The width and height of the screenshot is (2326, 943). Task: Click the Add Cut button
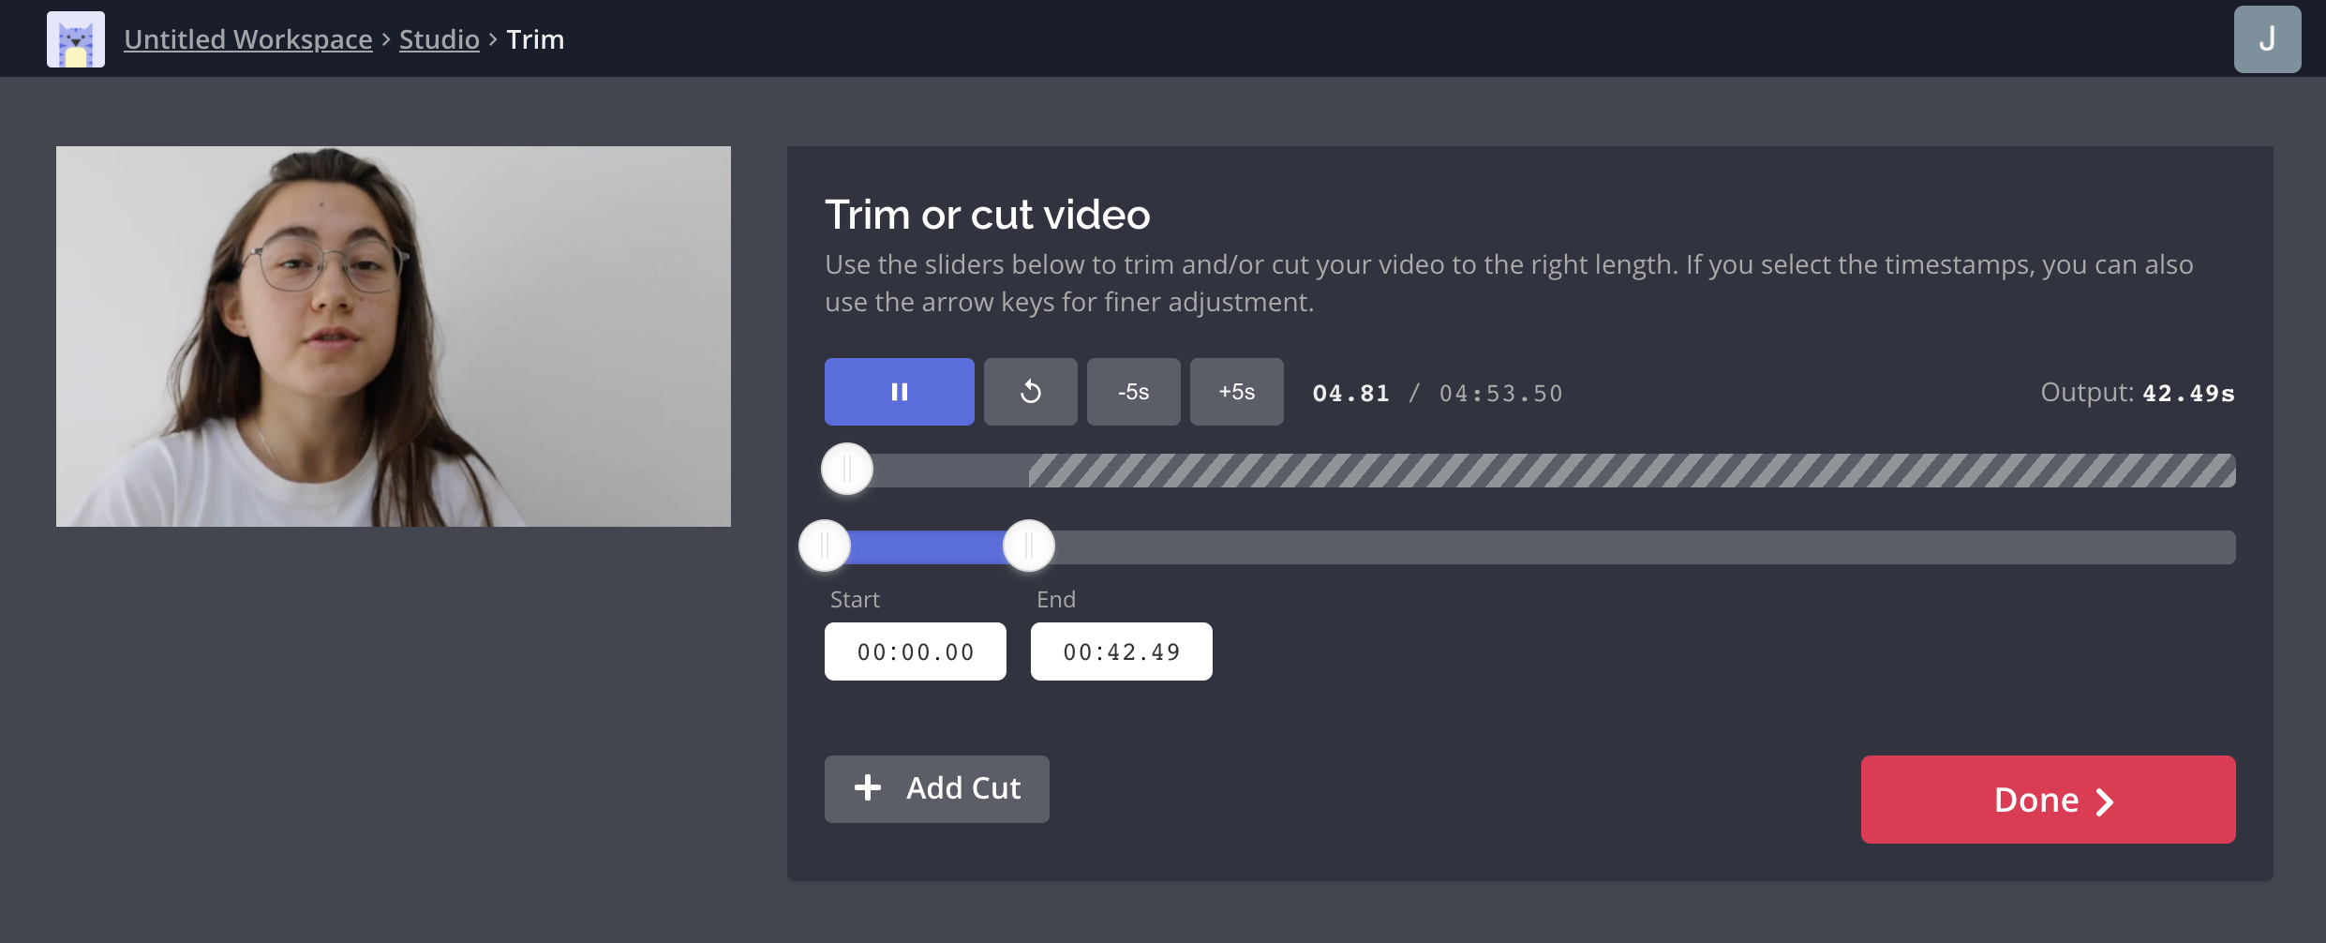coord(936,788)
